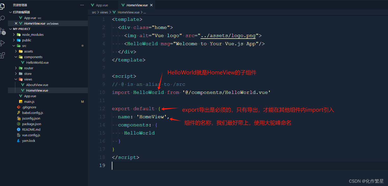
Task: Click line number 10 in the gutter
Action: tap(102, 92)
